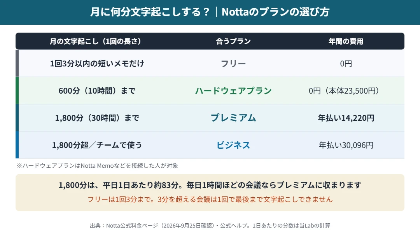
Task: Select cell '1回3分以内の短いメモだけ'
Action: coord(97,63)
